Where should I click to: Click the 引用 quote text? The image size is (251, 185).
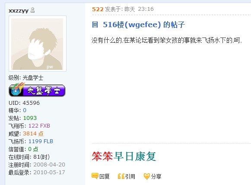point(130,176)
